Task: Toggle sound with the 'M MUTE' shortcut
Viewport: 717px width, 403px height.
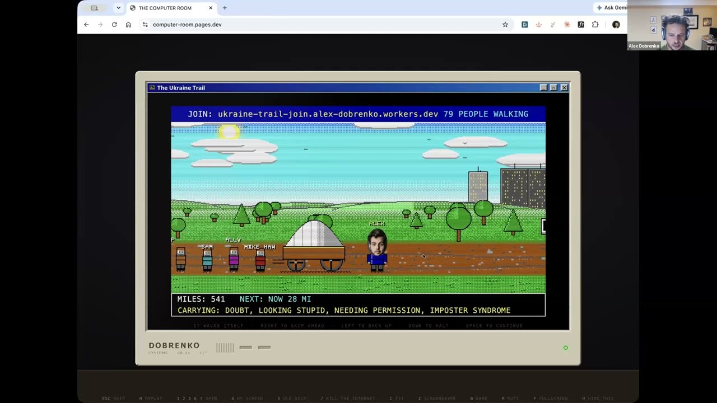Action: [x=511, y=399]
